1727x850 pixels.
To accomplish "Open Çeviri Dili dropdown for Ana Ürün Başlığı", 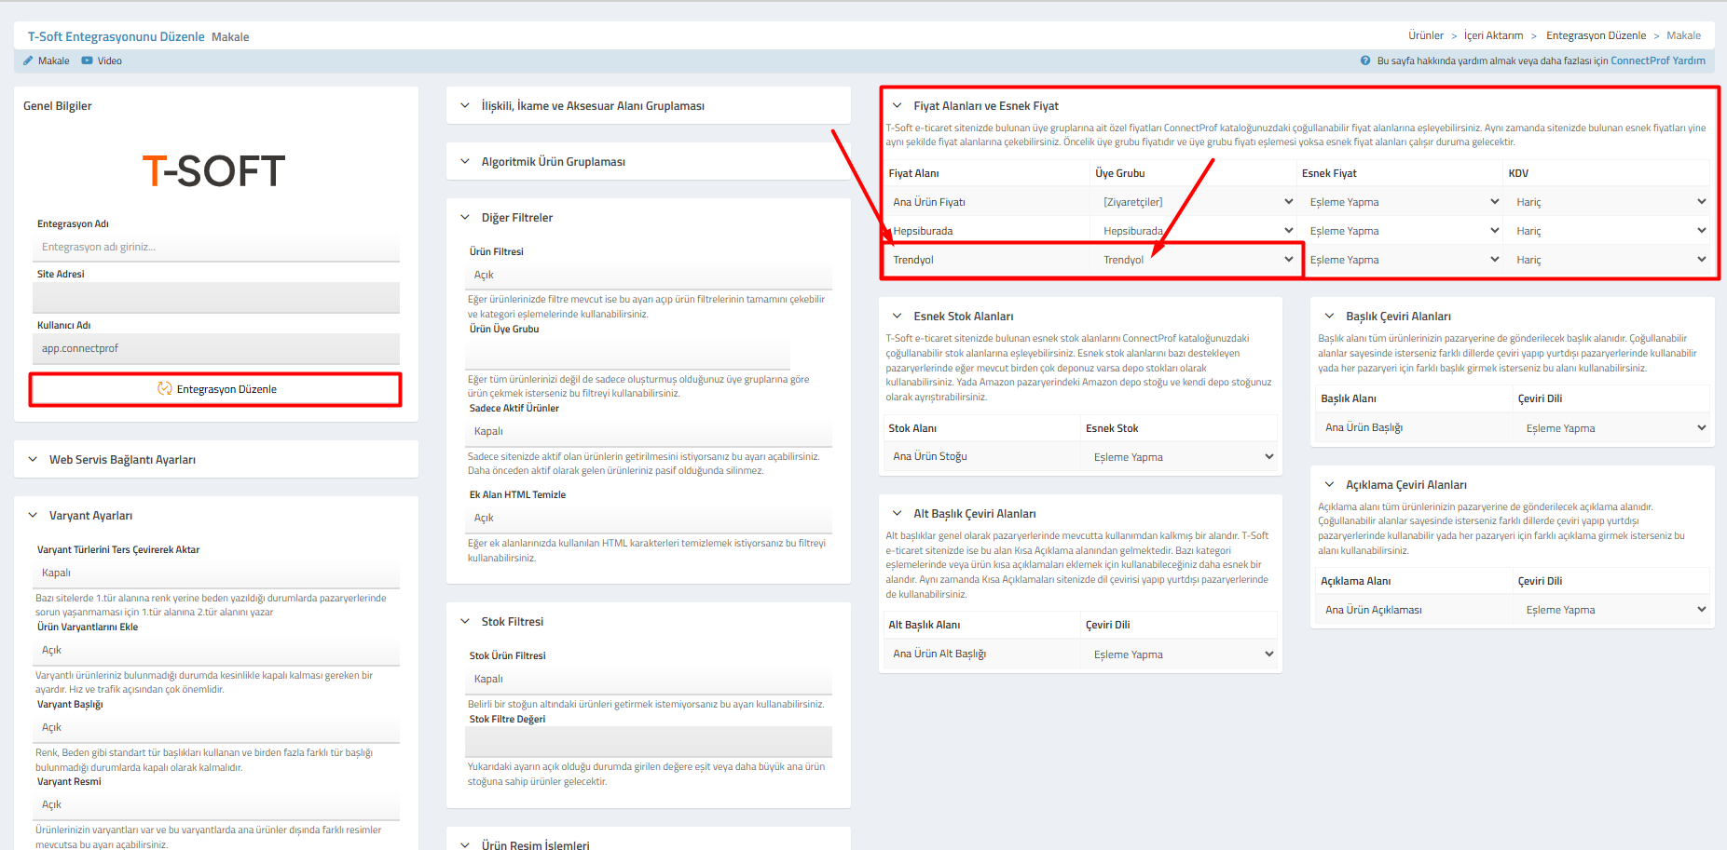I will pos(1613,428).
